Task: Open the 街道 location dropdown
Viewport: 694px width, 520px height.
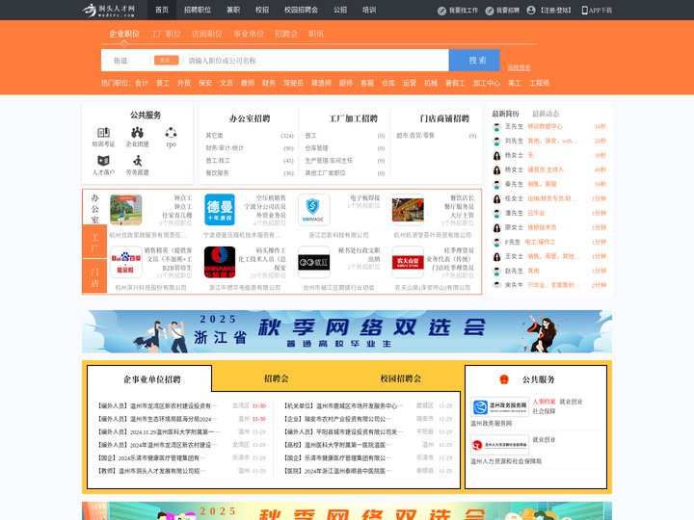Action: [125, 60]
